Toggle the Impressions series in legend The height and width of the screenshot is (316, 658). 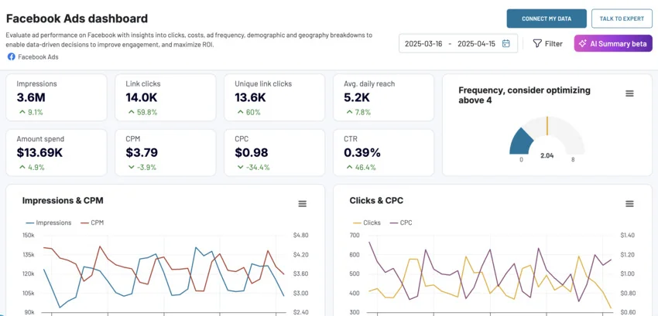pos(49,223)
